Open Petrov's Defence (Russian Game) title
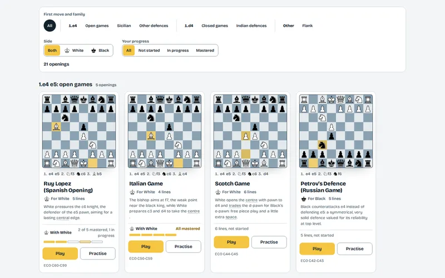 click(323, 187)
